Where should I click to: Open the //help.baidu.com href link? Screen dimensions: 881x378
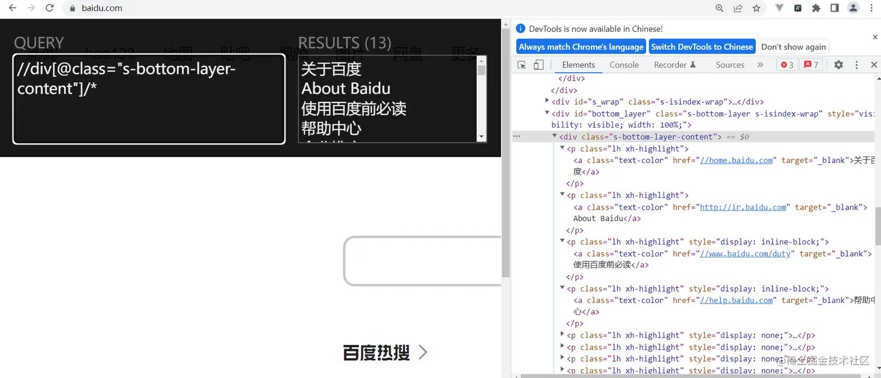(x=736, y=300)
